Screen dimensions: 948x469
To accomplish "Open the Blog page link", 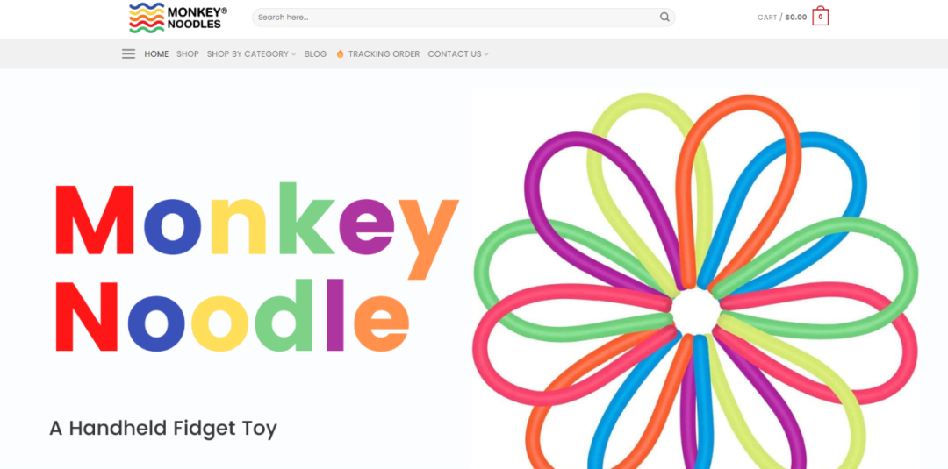I will click(x=316, y=53).
